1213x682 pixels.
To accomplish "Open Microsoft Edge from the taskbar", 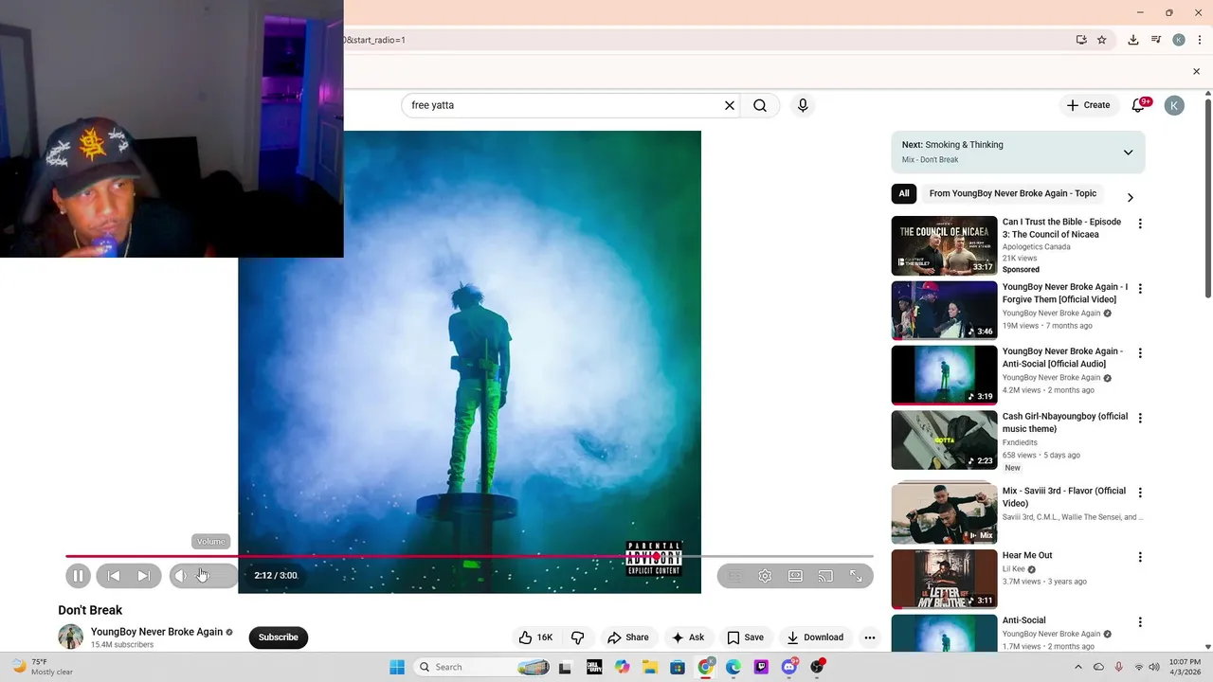I will click(x=733, y=667).
